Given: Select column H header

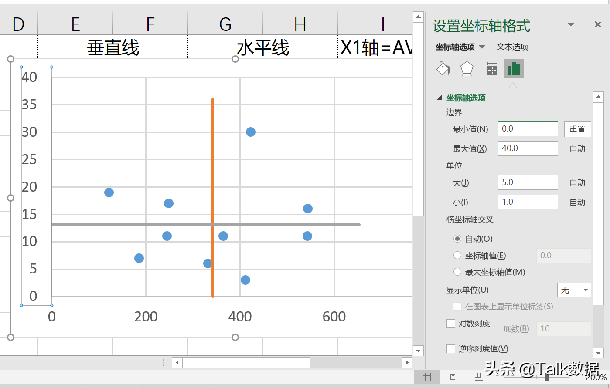Looking at the screenshot, I should [300, 24].
